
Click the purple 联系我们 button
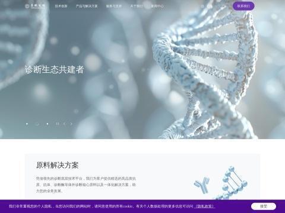(x=243, y=6)
